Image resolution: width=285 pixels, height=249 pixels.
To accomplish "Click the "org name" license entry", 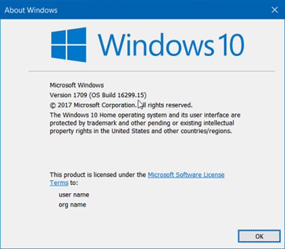I will 72,205.
